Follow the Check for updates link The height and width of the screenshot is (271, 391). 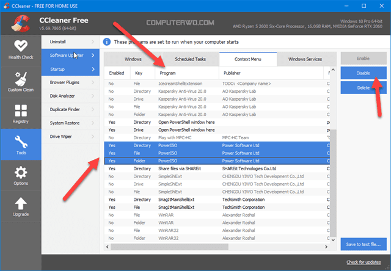coord(364,262)
